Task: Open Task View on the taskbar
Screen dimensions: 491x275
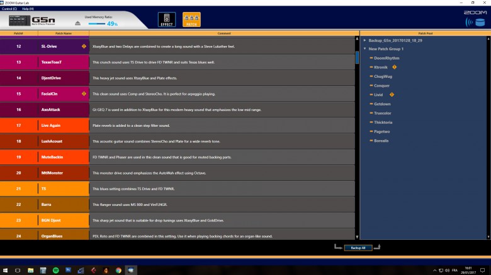Action: [18, 271]
